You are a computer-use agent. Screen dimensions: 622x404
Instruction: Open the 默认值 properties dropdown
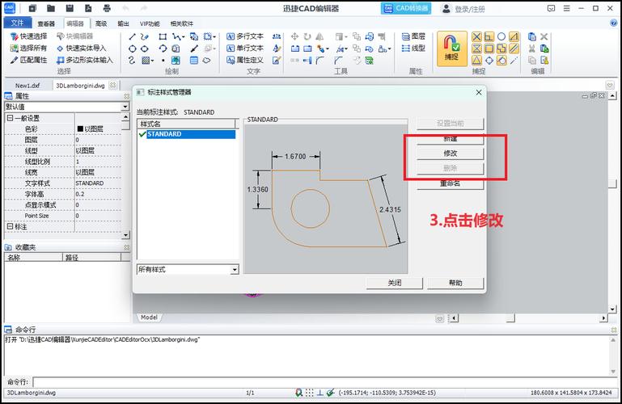[125, 107]
